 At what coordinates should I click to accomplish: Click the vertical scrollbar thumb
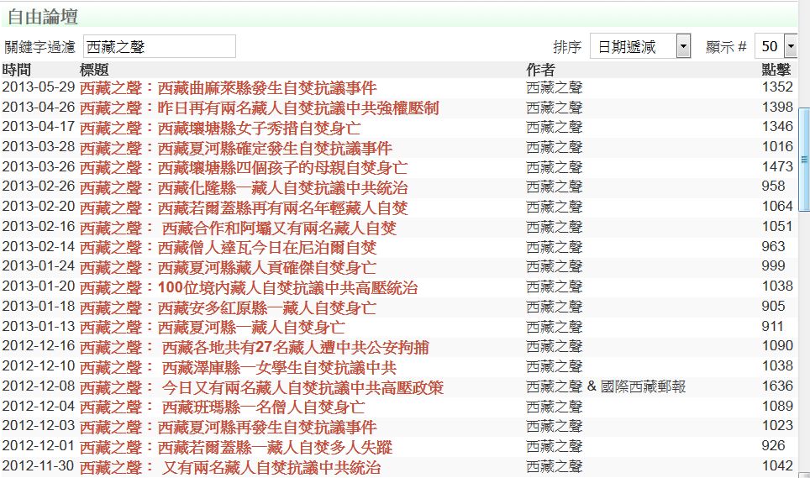coord(804,159)
